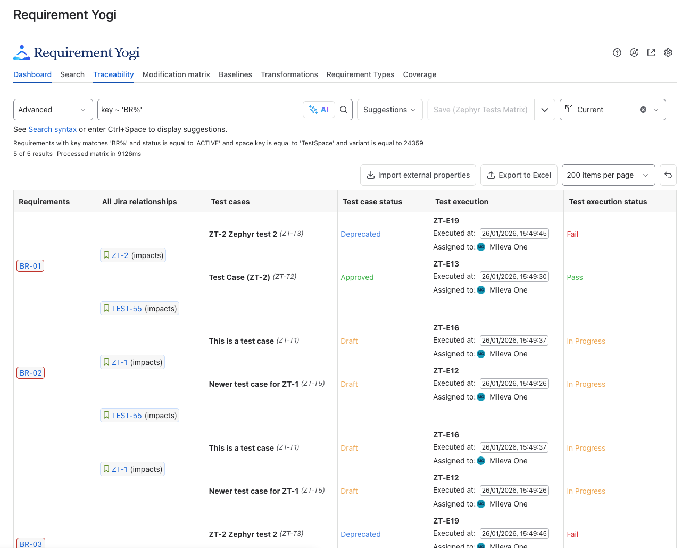Image resolution: width=690 pixels, height=548 pixels.
Task: Open the Advanced search mode dropdown
Action: click(x=53, y=110)
